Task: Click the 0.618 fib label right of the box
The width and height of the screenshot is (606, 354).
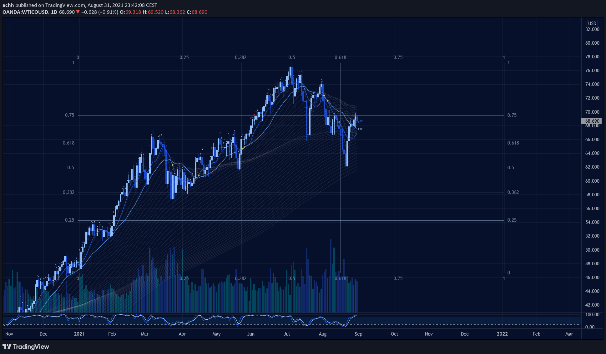Action: [513, 143]
